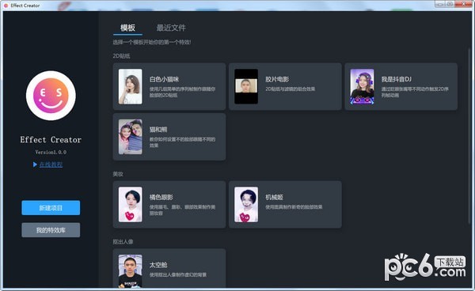Select the 猫和熊 template thumbnail
This screenshot has width=475, height=291.
(131, 137)
